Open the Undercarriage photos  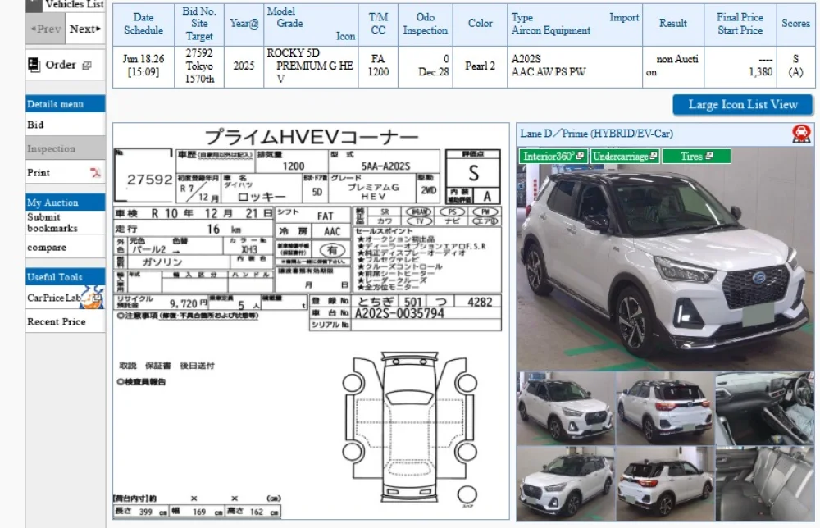point(625,157)
